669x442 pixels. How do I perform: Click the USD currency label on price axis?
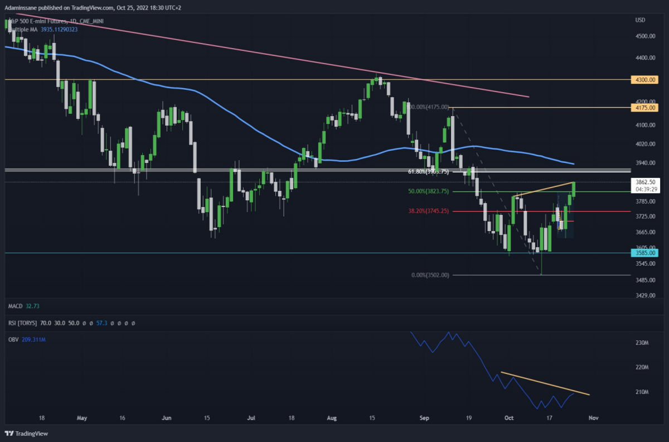point(640,20)
